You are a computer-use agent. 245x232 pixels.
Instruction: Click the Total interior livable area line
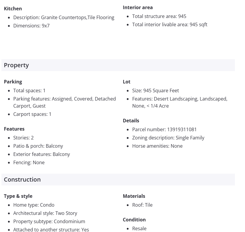tap(170, 24)
